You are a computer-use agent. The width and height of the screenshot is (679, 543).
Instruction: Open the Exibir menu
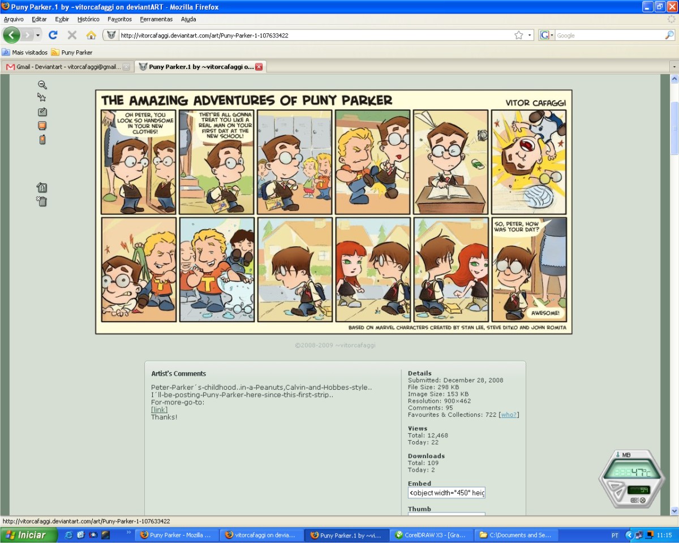point(62,19)
